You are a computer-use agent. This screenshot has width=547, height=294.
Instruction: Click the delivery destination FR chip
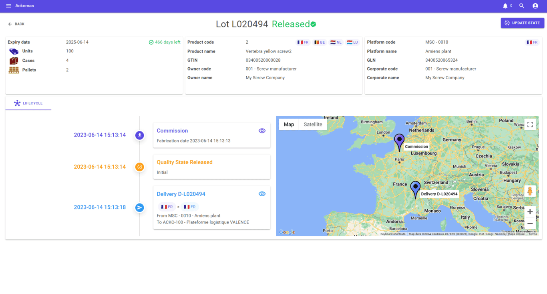coord(190,207)
